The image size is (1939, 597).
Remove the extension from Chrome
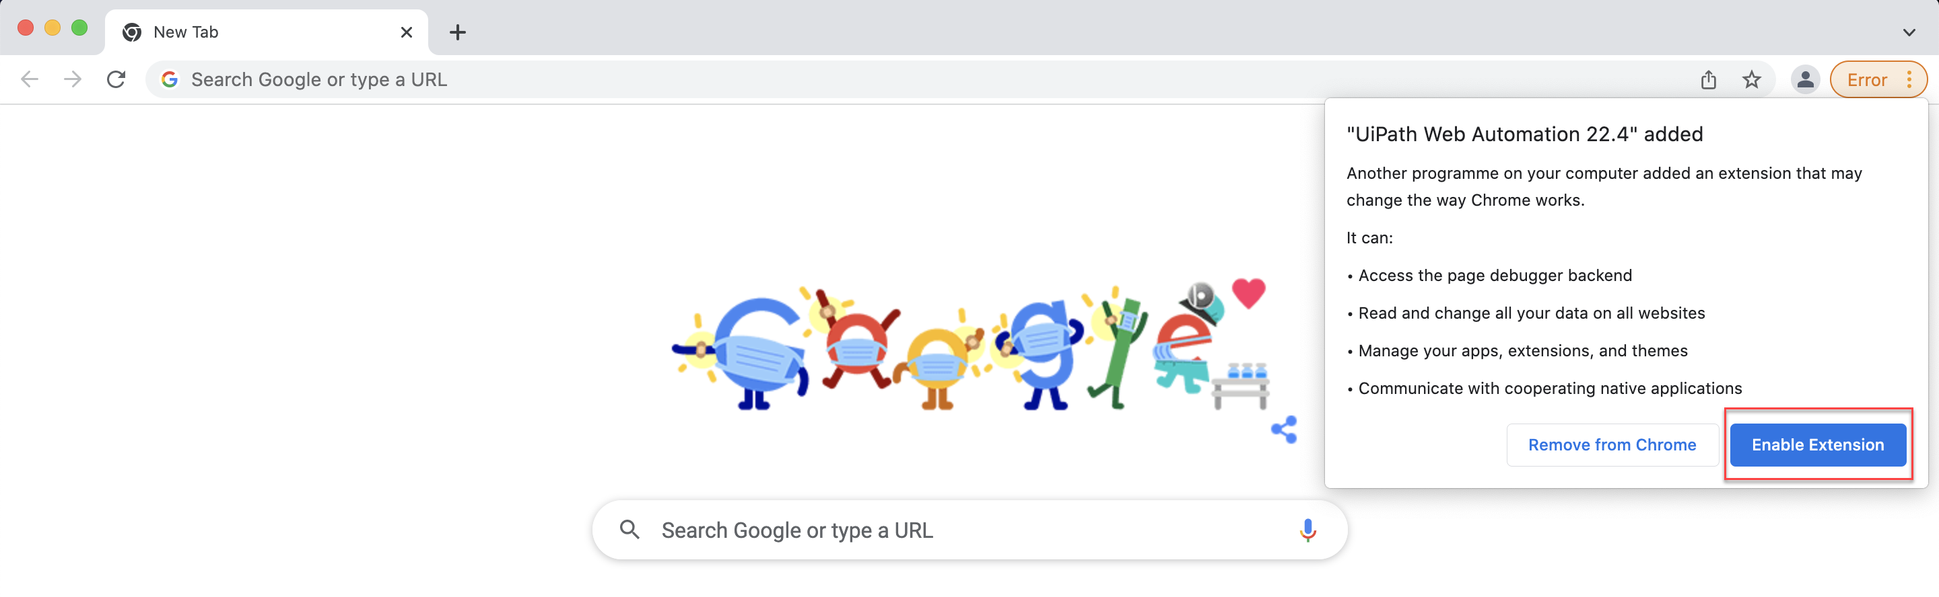pyautogui.click(x=1612, y=444)
